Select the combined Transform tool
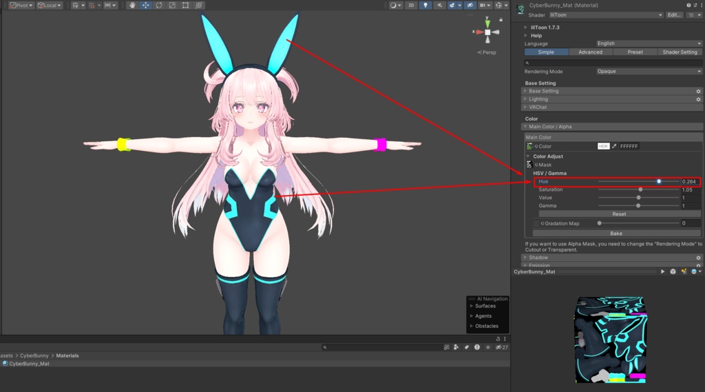The height and width of the screenshot is (392, 705). tap(199, 6)
